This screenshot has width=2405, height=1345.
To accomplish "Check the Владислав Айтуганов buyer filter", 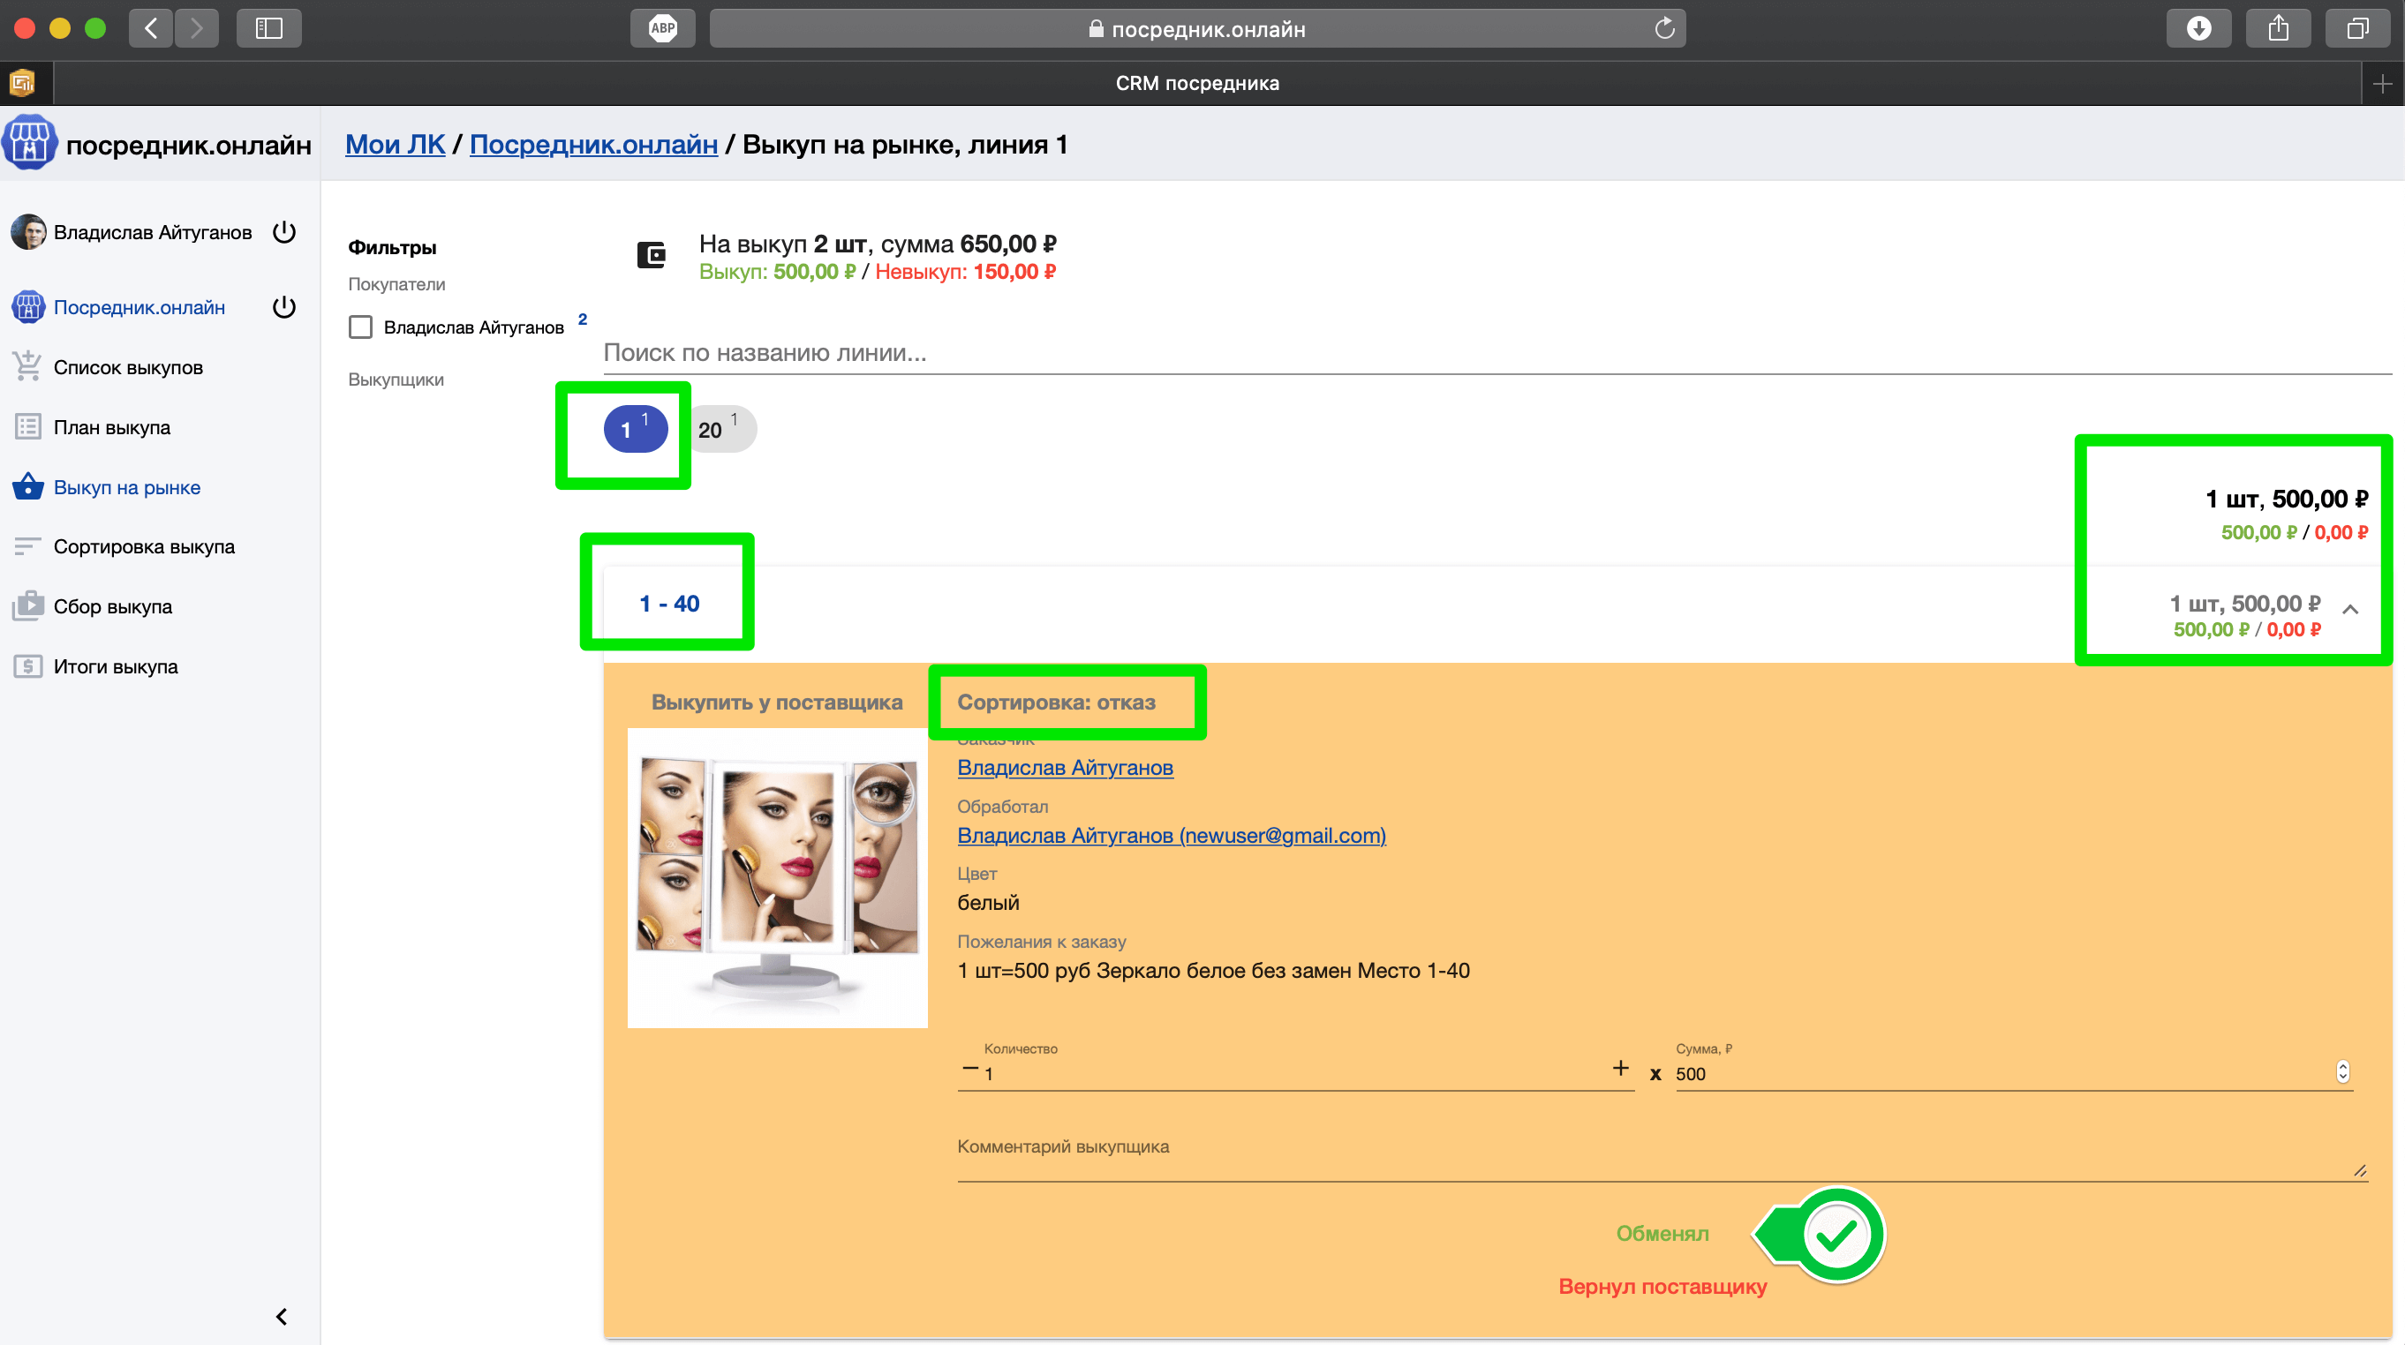I will tap(360, 327).
